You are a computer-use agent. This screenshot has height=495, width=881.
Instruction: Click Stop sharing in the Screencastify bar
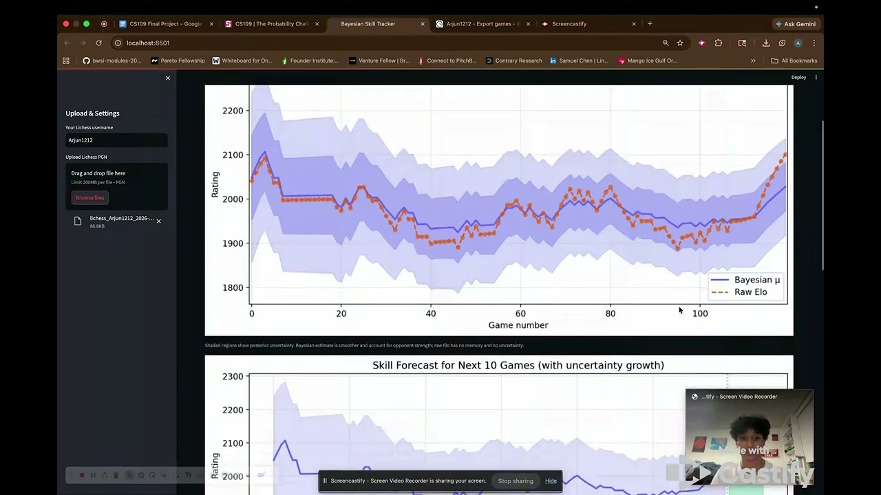(x=516, y=481)
